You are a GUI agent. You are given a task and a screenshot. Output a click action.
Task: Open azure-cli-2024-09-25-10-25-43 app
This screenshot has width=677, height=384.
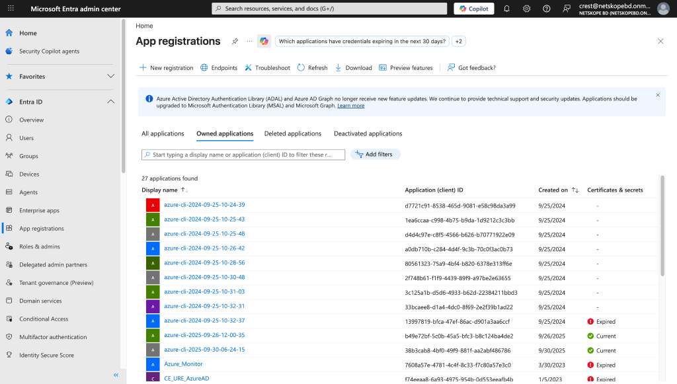(x=204, y=219)
